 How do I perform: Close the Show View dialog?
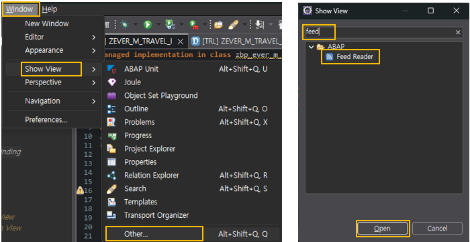pos(456,11)
